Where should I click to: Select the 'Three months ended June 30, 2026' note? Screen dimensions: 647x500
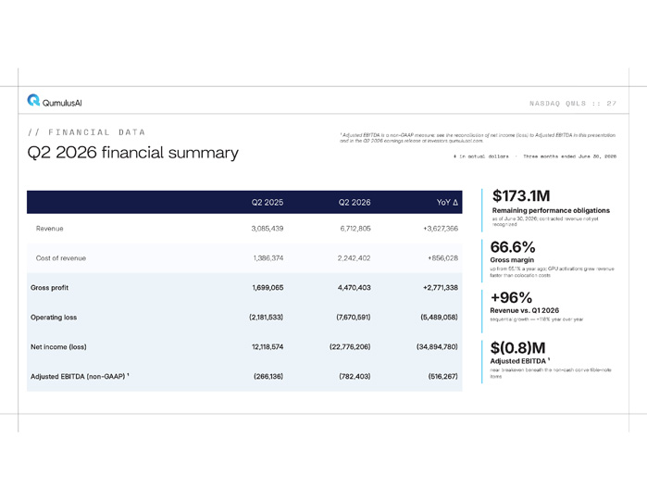pyautogui.click(x=569, y=156)
